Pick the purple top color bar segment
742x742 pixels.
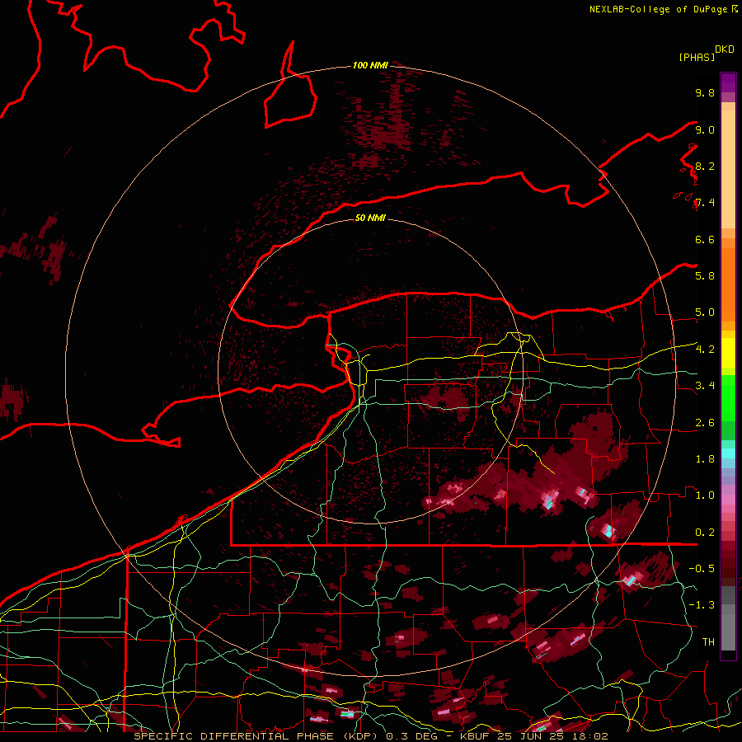tap(728, 82)
